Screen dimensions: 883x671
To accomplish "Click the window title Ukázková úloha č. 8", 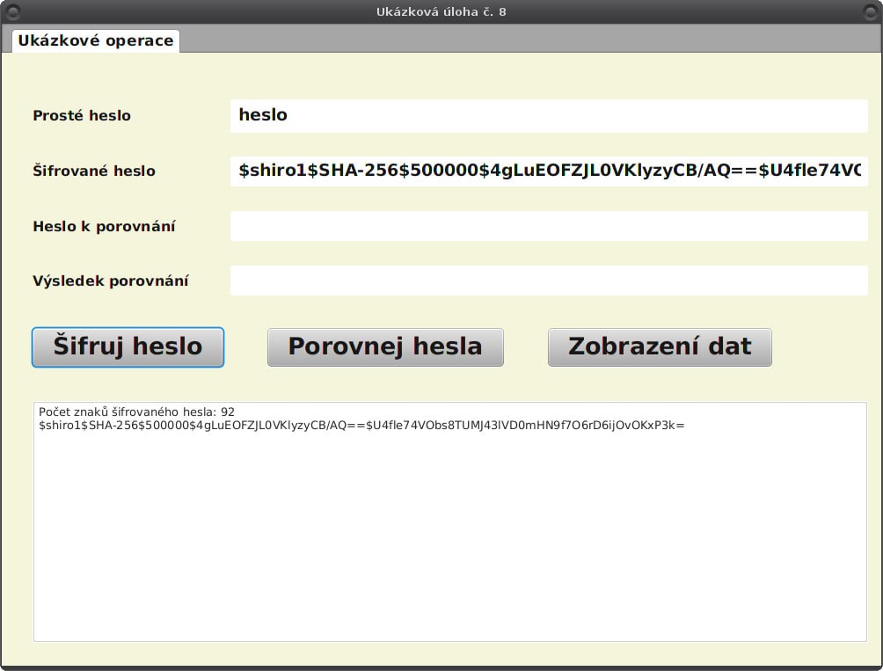I will click(x=441, y=11).
